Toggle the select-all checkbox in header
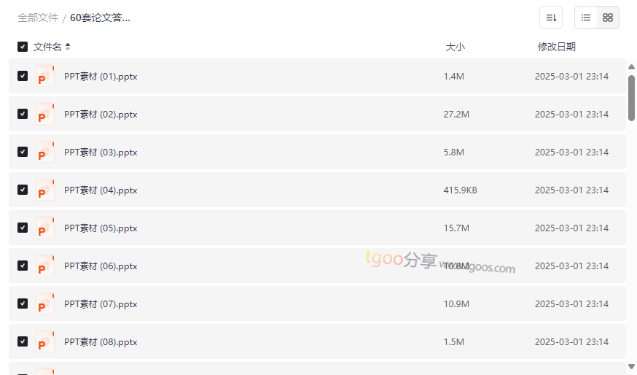637x375 pixels. pos(23,47)
